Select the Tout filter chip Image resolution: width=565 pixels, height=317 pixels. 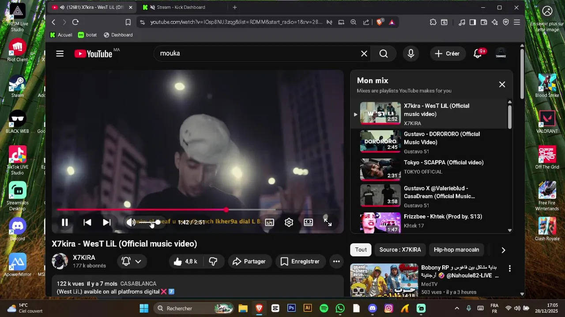(x=361, y=250)
